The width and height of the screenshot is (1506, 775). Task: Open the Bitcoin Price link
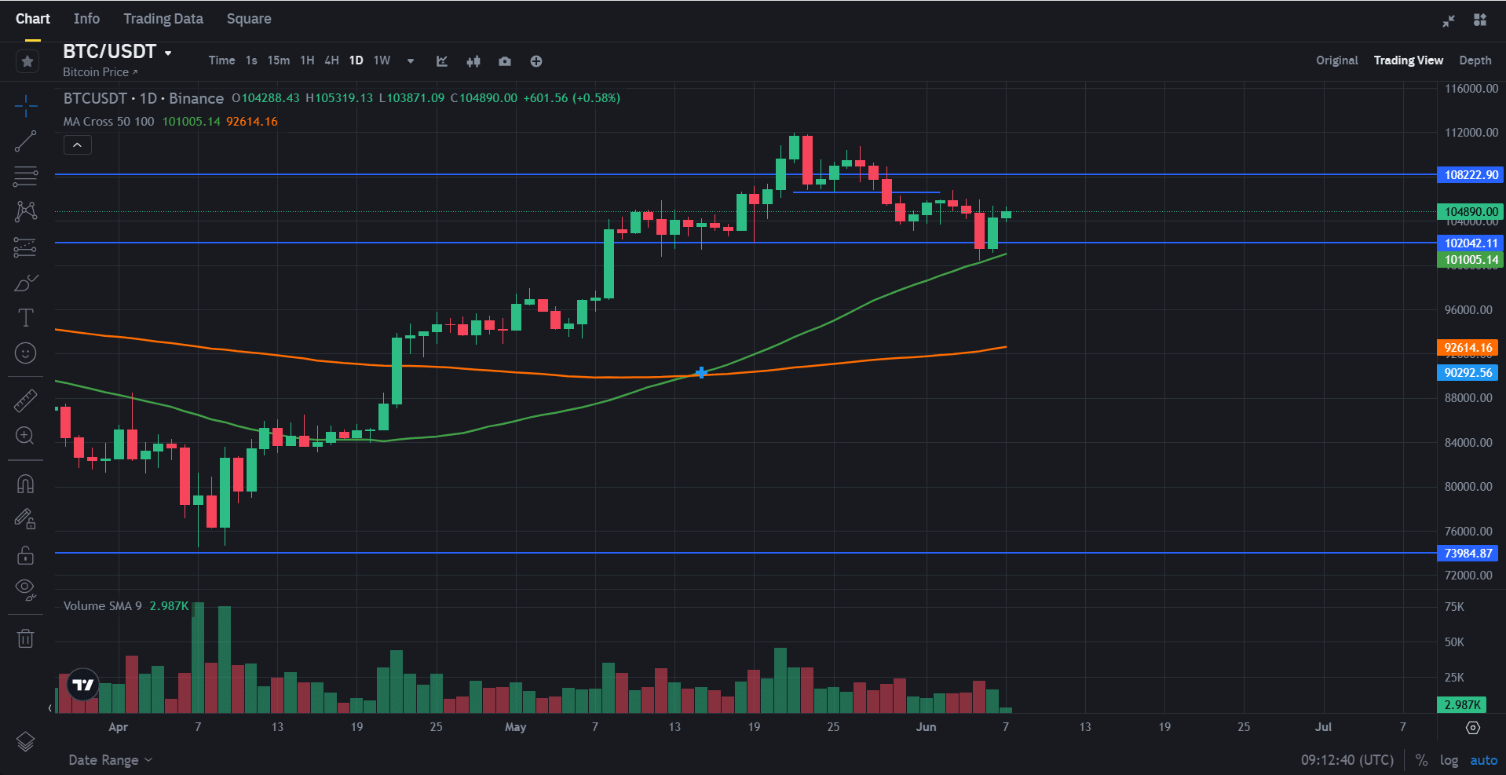click(101, 72)
